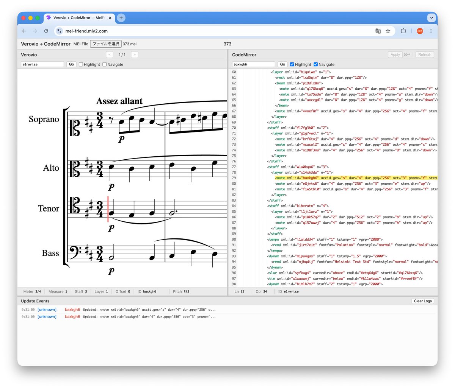The image size is (455, 389).
Task: Enable Highlight in the Verovio panel
Action: pos(81,64)
